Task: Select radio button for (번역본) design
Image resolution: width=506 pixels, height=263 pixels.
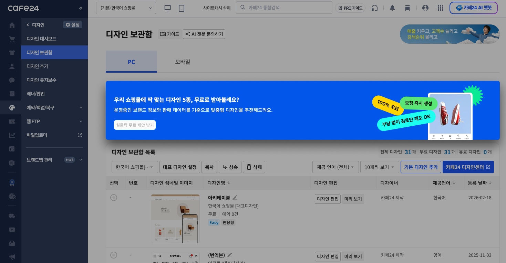Action: (114, 255)
